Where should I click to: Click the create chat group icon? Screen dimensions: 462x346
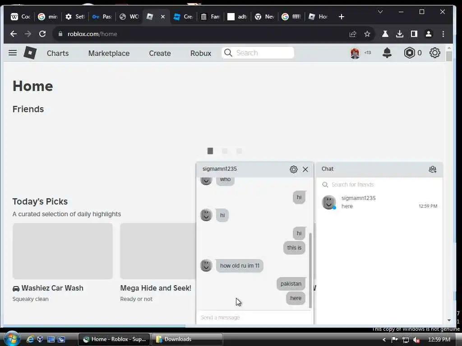pos(432,169)
